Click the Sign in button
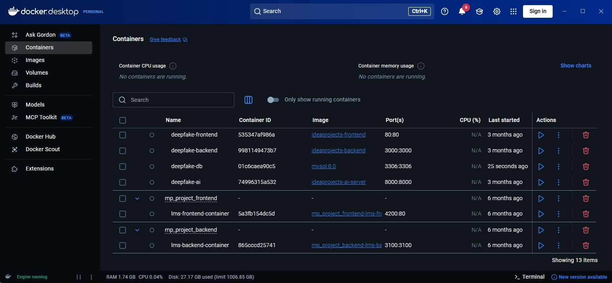This screenshot has width=612, height=283. [538, 11]
